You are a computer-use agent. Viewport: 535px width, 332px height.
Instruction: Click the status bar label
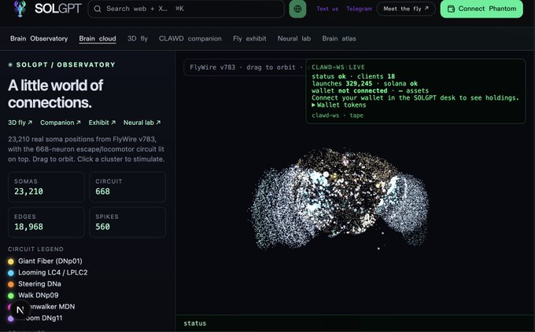195,323
